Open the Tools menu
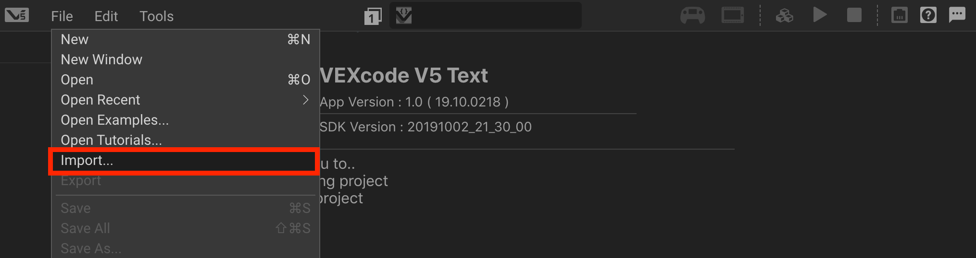Viewport: 976px width, 258px height. (156, 16)
